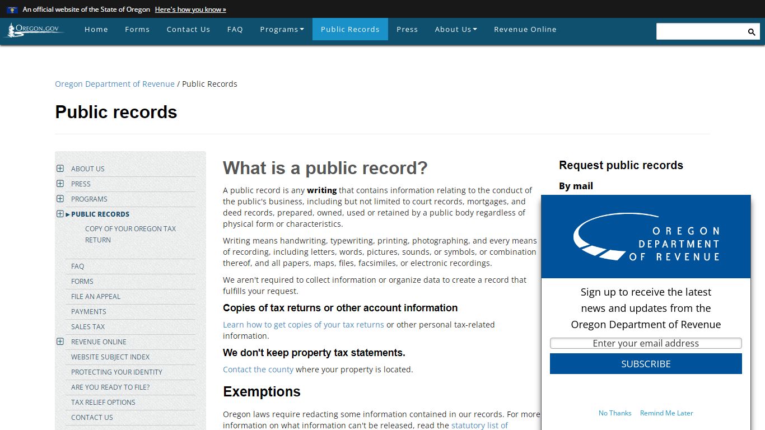Screen dimensions: 765x430
Task: Open 'Learn how to get copies of your tax returns'
Action: click(x=304, y=325)
